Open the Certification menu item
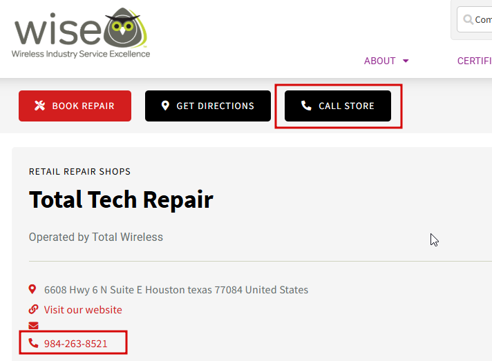Viewport: 492px width, 361px height. (475, 61)
